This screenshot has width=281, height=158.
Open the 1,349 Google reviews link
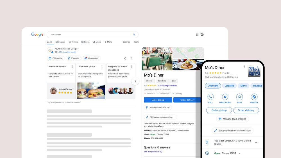(x=167, y=86)
